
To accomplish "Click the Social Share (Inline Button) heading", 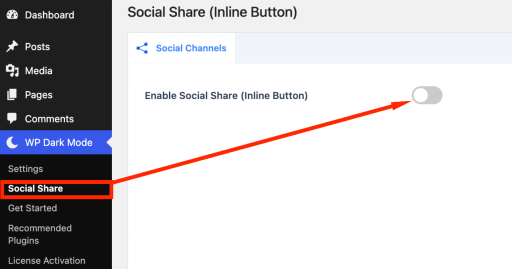I will pyautogui.click(x=212, y=12).
